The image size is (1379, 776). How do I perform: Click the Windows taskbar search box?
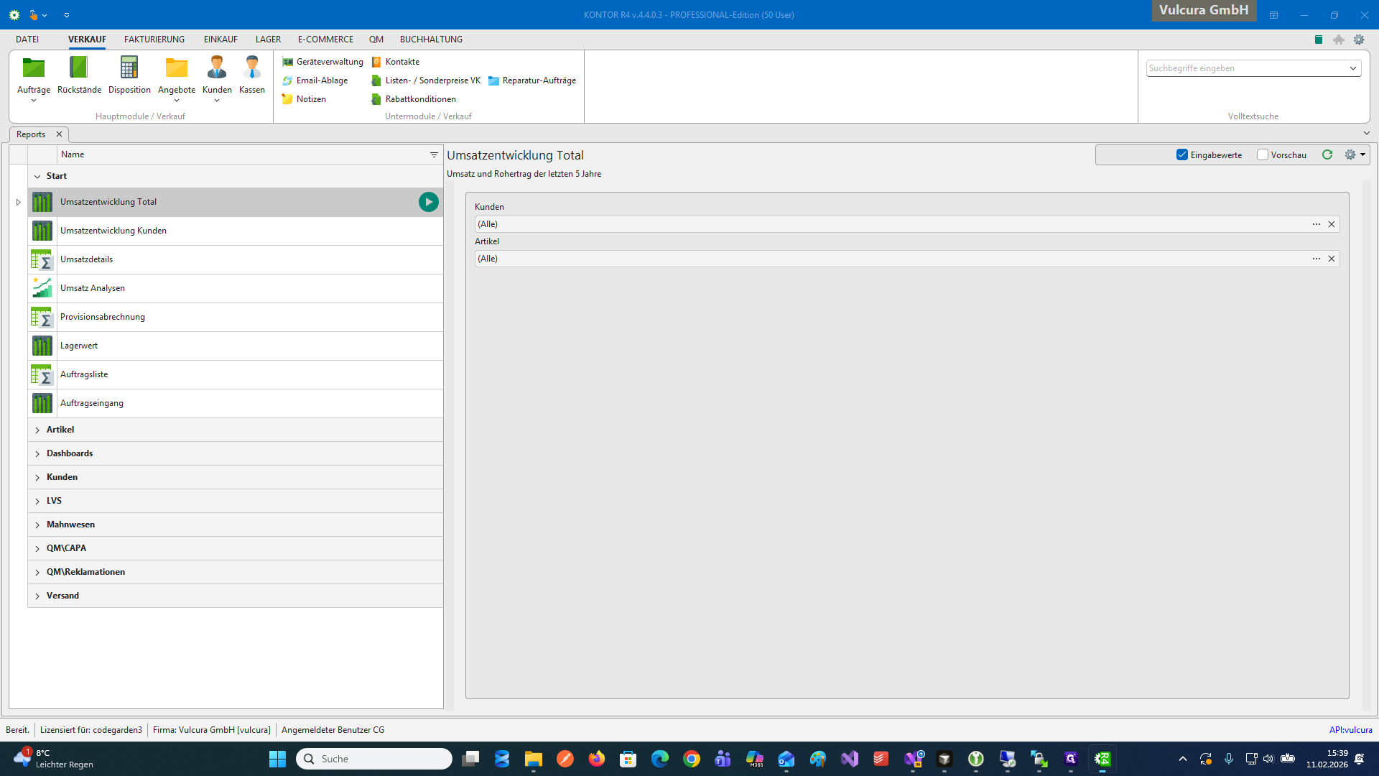[373, 759]
